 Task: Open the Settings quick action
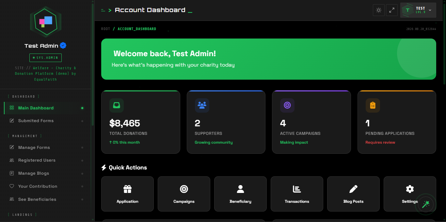point(410,194)
